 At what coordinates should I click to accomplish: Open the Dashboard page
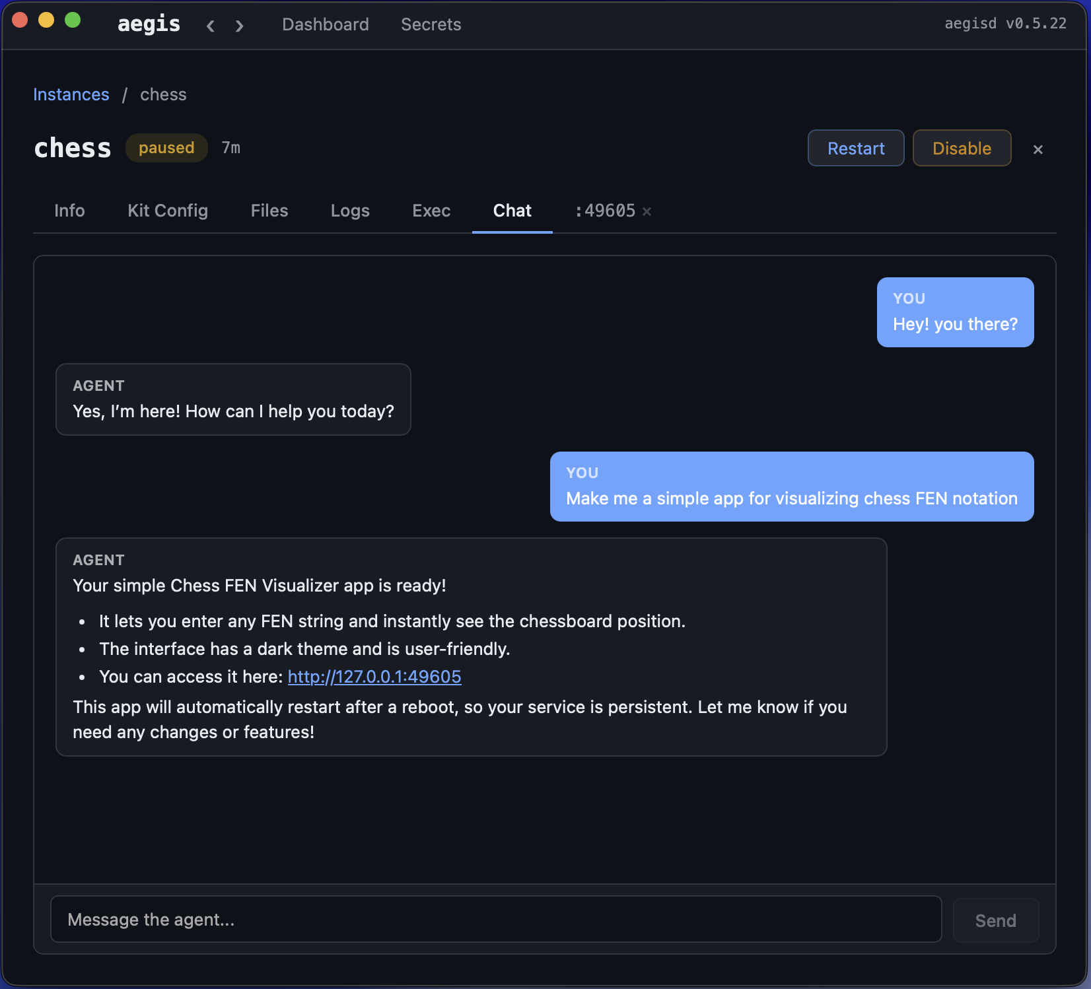pos(325,24)
